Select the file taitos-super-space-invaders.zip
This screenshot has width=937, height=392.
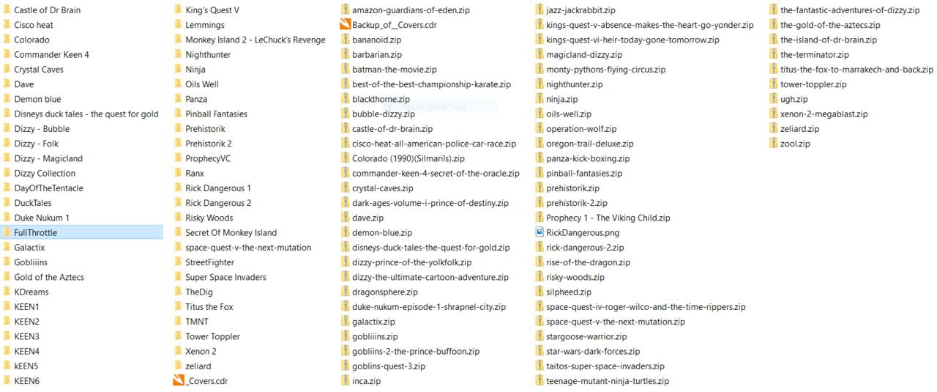(605, 366)
